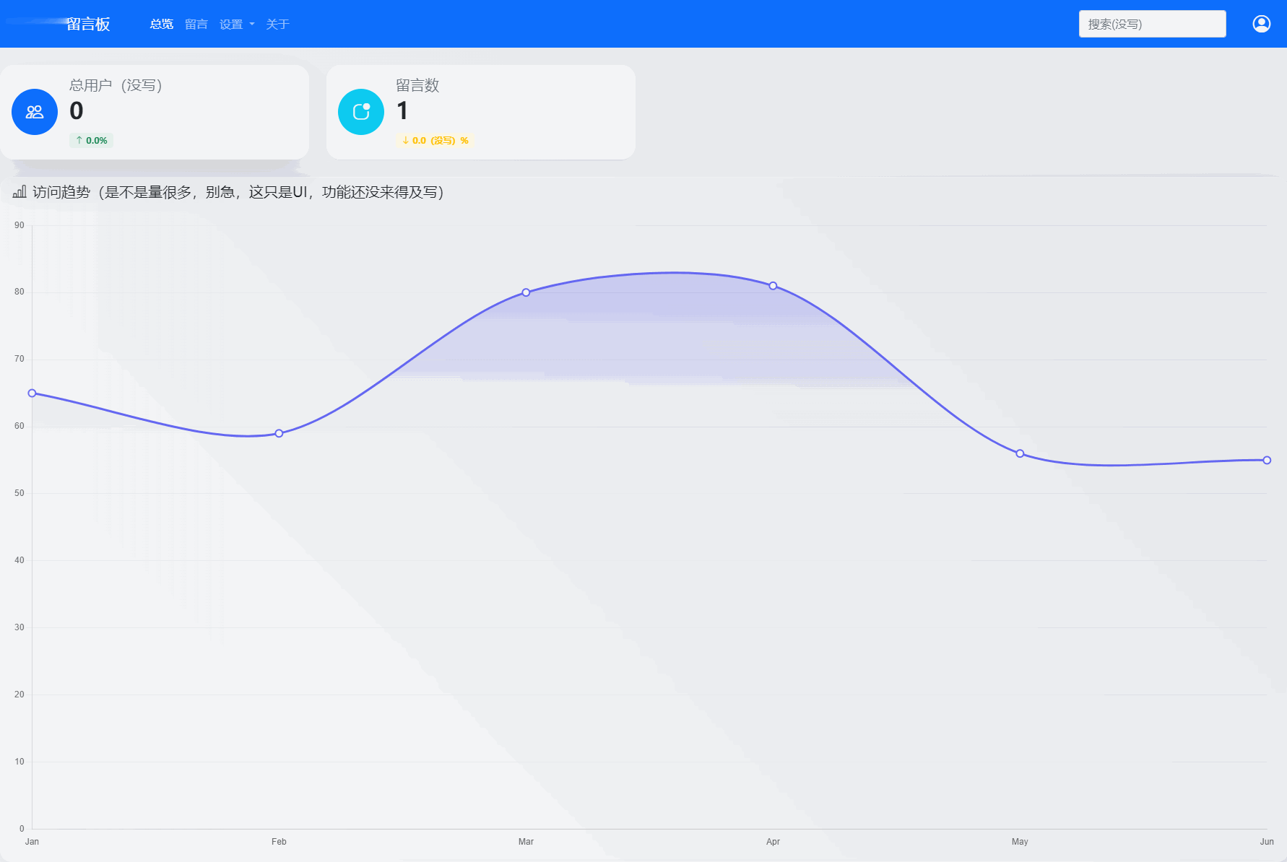This screenshot has width=1287, height=862.
Task: Click the bar chart icon beside 访问趋势
Action: pos(20,192)
